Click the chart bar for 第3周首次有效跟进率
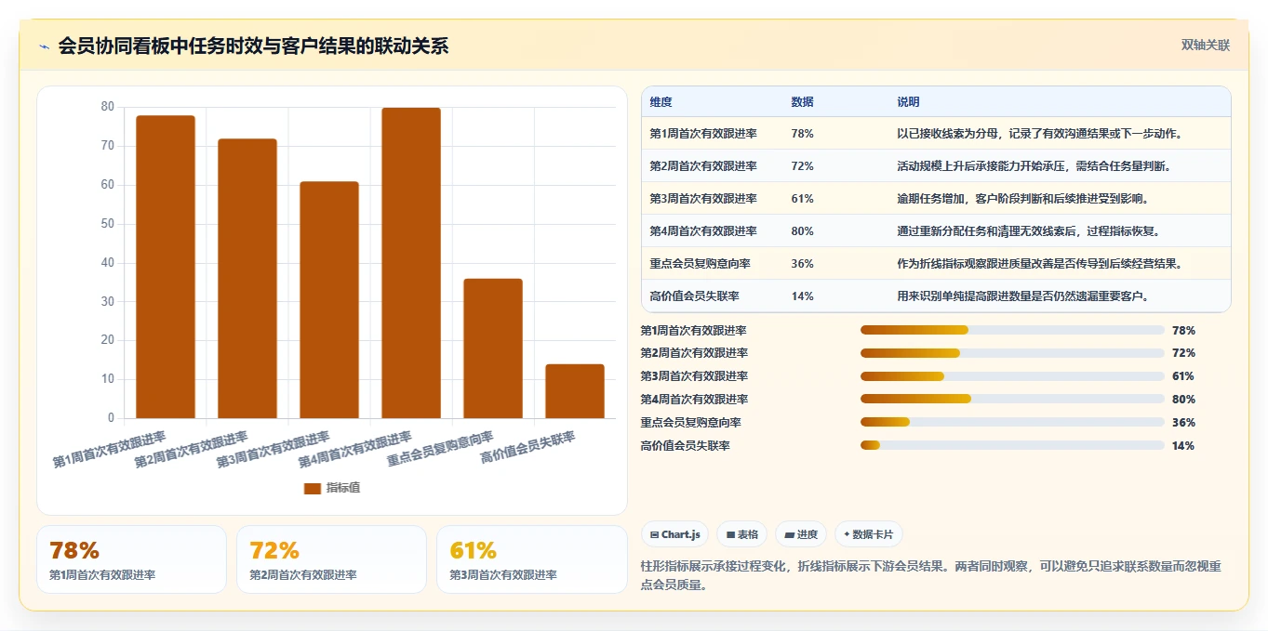Image resolution: width=1268 pixels, height=631 pixels. coord(329,299)
